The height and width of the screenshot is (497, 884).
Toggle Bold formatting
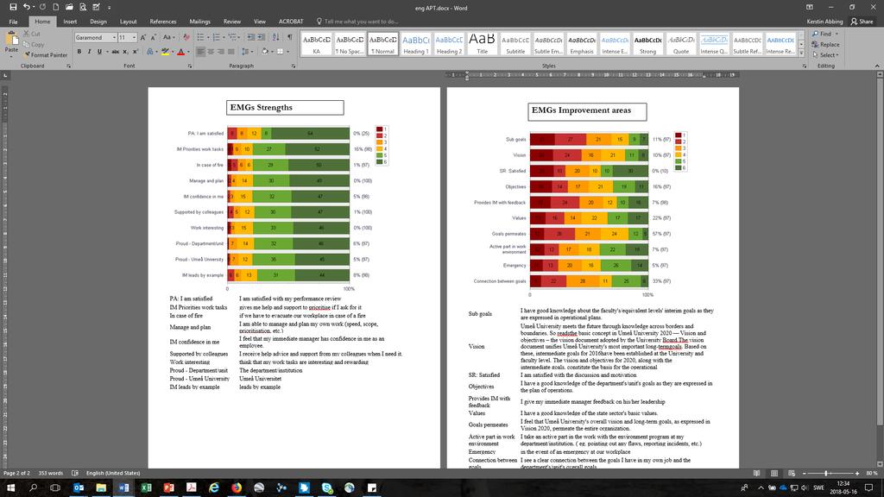coord(79,52)
